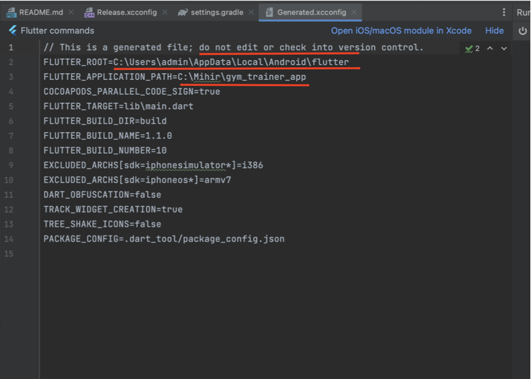Click line number 9 in gutter

(11, 165)
